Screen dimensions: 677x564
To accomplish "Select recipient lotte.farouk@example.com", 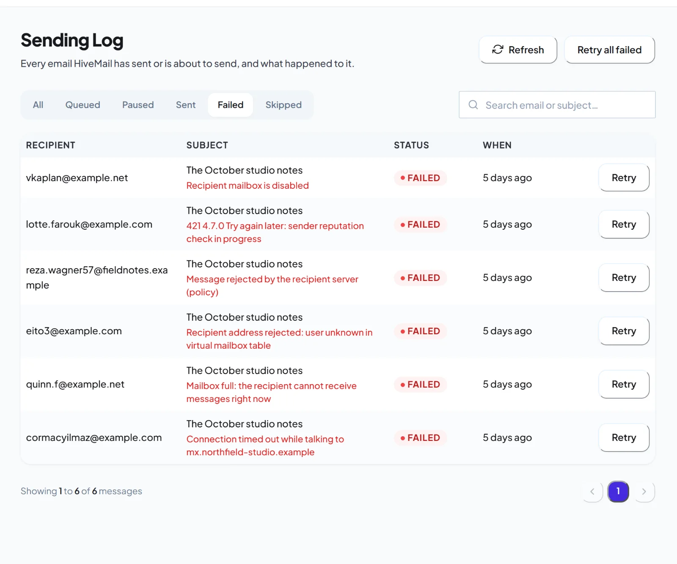I will [x=89, y=224].
